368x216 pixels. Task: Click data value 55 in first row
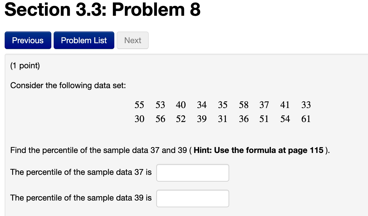pyautogui.click(x=139, y=104)
